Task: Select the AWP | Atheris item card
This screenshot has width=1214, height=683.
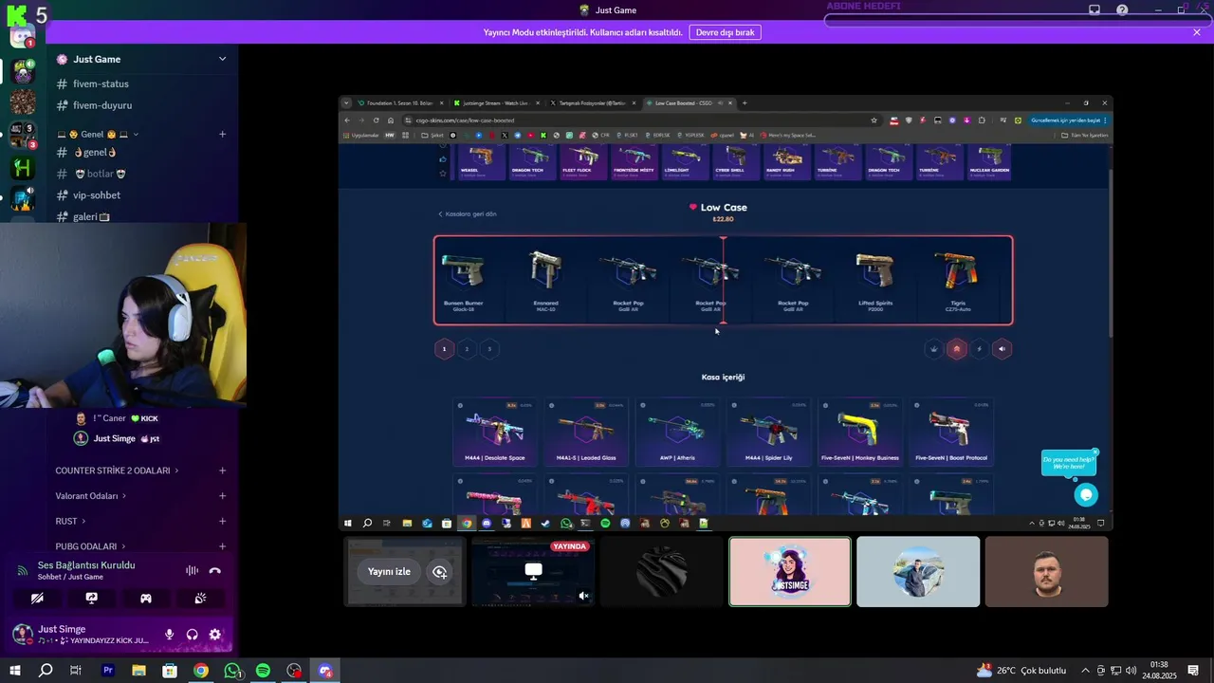Action: coord(677,432)
